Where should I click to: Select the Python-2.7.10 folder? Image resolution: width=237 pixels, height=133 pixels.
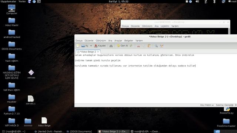point(11,110)
